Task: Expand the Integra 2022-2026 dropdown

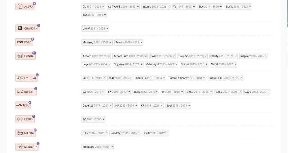Action: [x=156, y=7]
